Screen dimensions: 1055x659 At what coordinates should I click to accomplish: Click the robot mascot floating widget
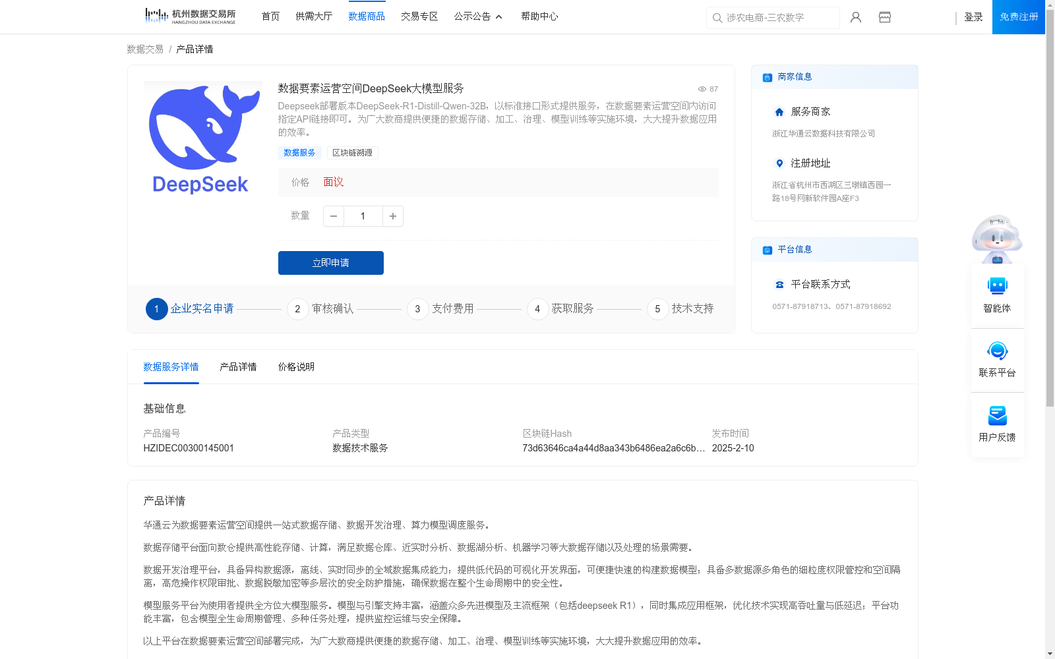click(x=997, y=239)
